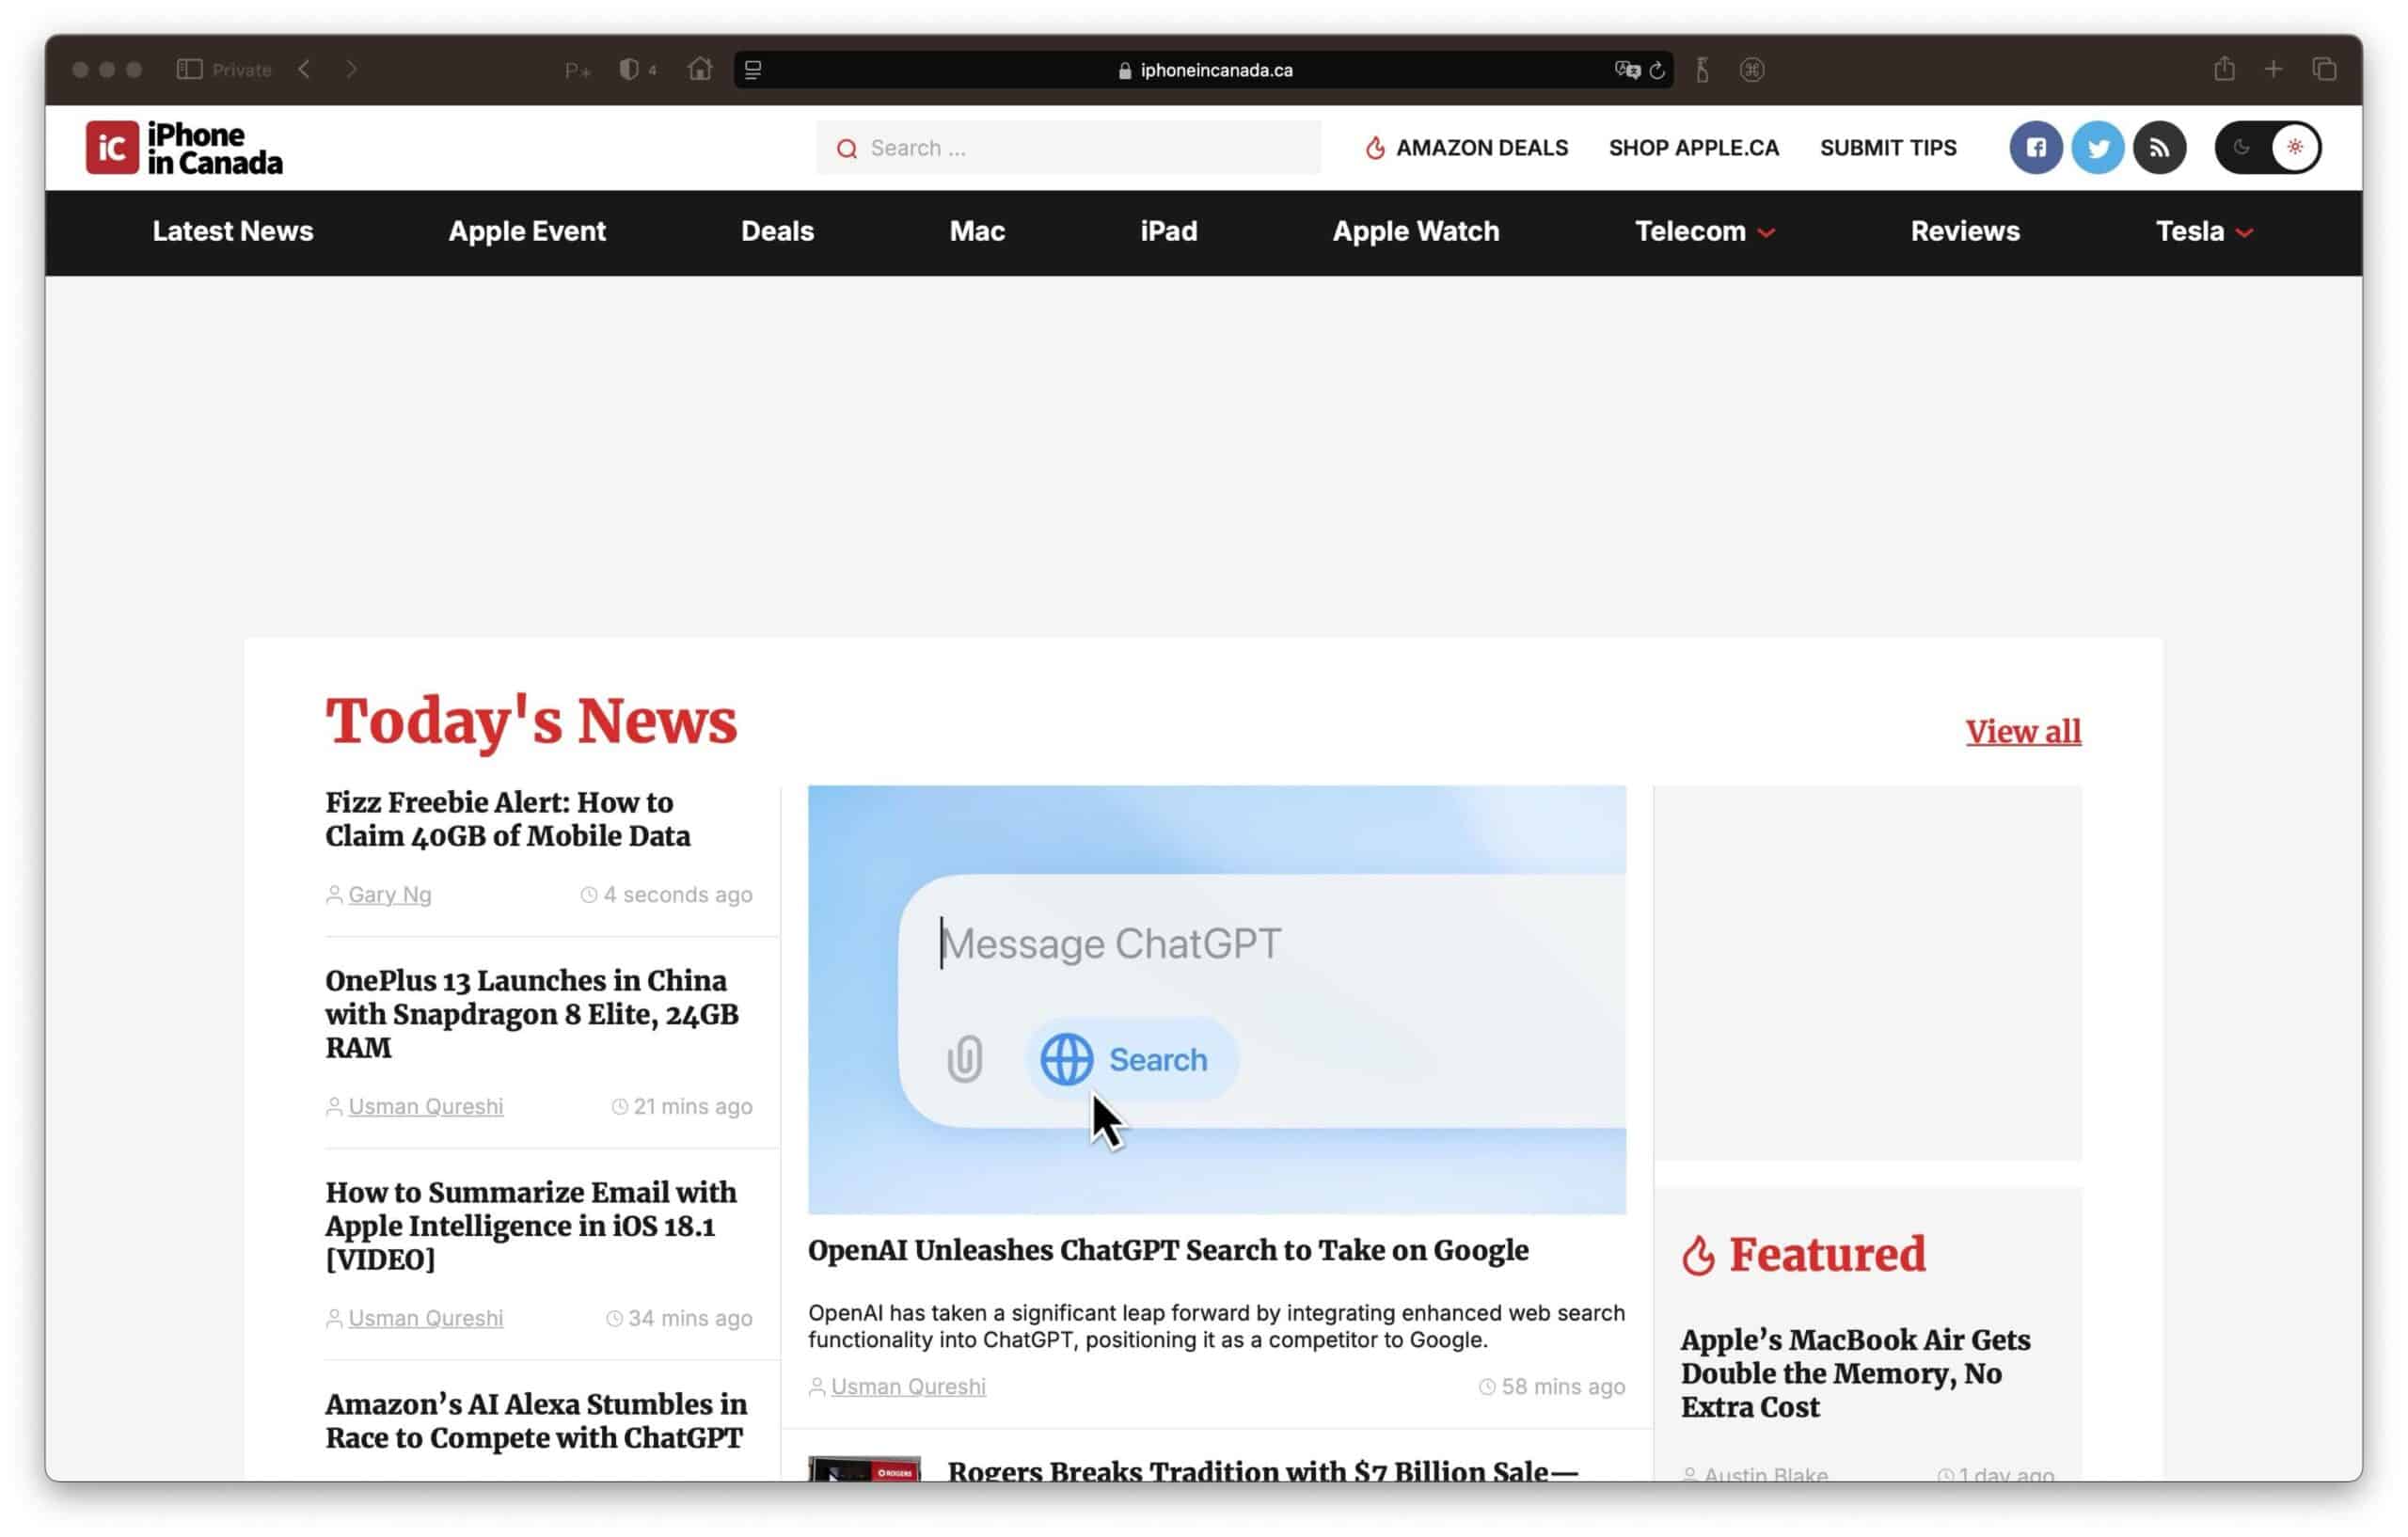The image size is (2408, 1537).
Task: Show the Safari tab overview
Action: (x=2324, y=69)
